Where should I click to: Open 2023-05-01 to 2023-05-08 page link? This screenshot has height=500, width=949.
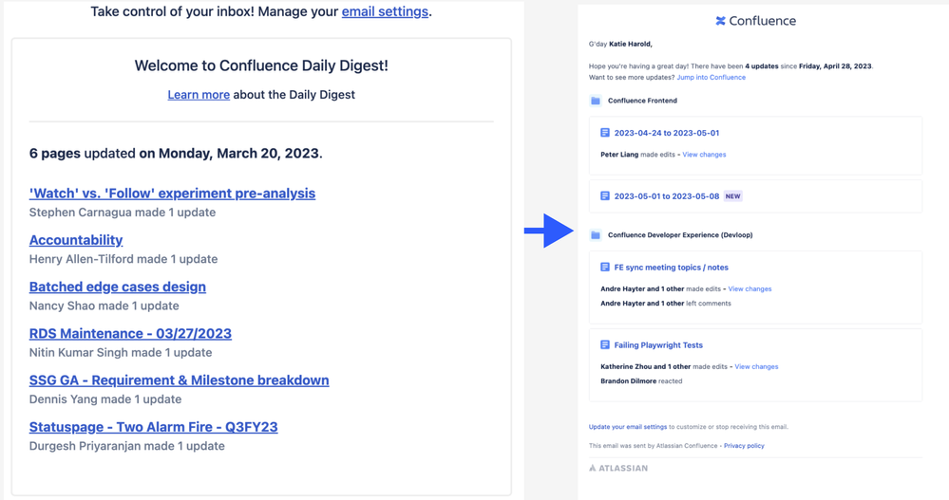[666, 195]
